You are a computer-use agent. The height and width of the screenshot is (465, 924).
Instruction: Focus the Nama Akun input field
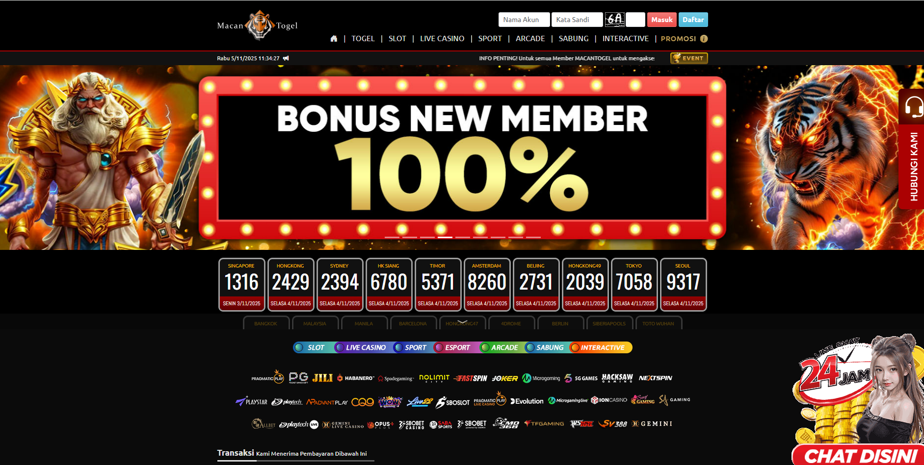pyautogui.click(x=524, y=20)
